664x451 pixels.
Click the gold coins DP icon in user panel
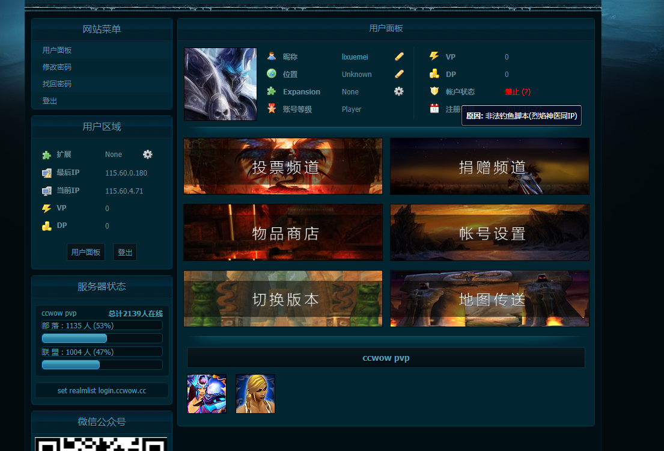[434, 73]
